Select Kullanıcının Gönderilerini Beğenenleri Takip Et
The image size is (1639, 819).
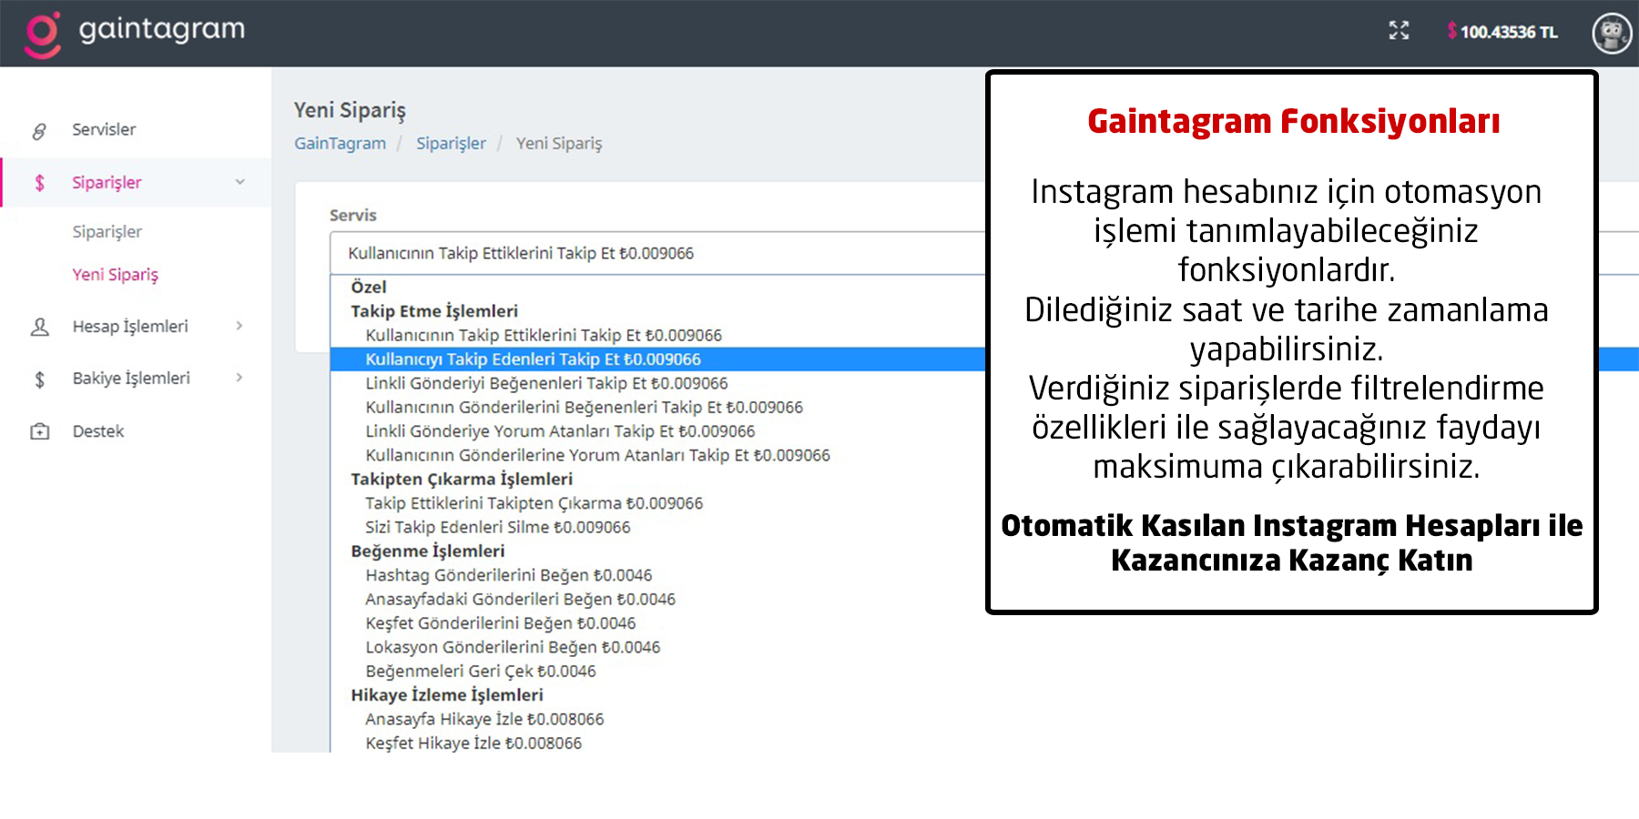[584, 408]
